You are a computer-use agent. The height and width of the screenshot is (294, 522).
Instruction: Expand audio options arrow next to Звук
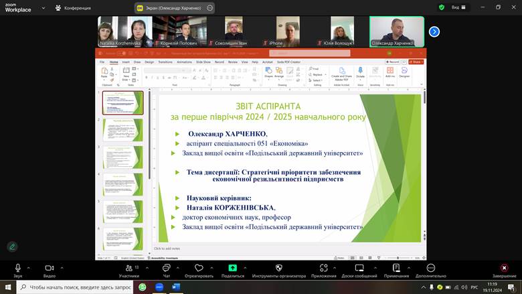pyautogui.click(x=31, y=267)
